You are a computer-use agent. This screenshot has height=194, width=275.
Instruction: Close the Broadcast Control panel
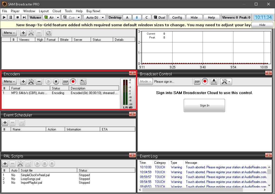269,73
